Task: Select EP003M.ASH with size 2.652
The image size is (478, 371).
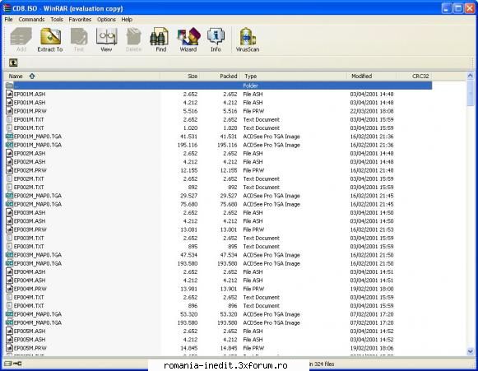Action: (x=30, y=212)
